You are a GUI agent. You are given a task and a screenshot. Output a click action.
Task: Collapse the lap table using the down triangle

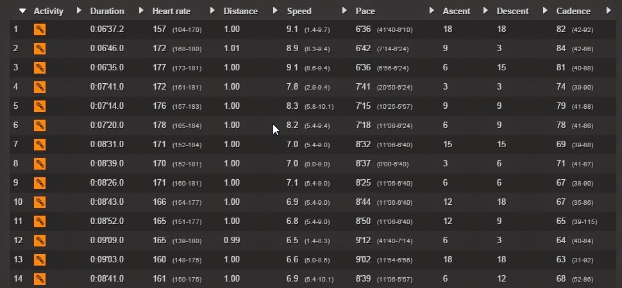click(22, 11)
